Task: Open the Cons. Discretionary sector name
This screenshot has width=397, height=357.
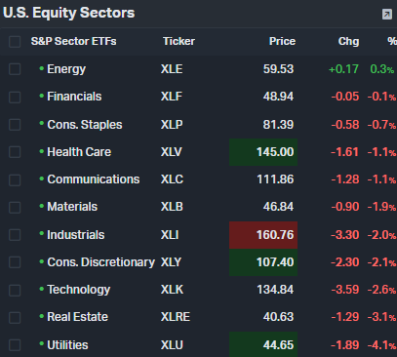Action: coord(101,262)
